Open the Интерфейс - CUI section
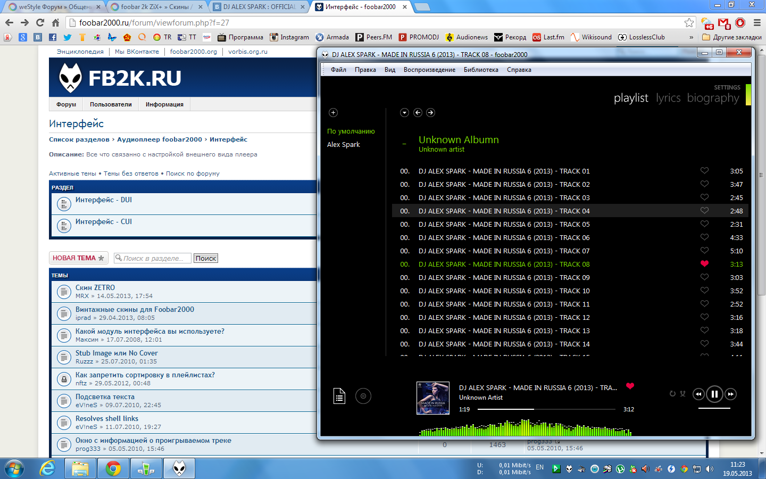Viewport: 766px width, 479px height. click(104, 221)
